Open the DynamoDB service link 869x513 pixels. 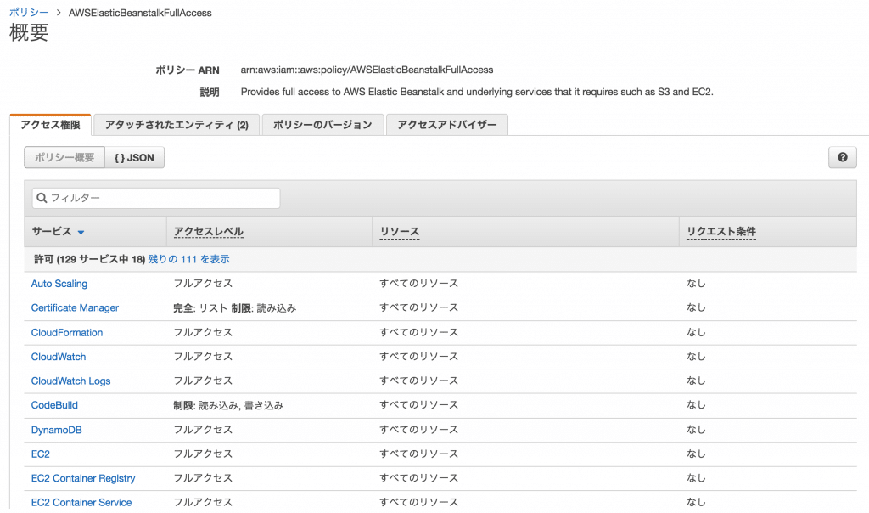tap(57, 430)
